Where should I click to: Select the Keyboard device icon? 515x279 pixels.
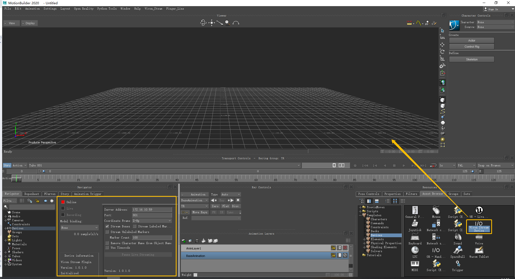415,237
